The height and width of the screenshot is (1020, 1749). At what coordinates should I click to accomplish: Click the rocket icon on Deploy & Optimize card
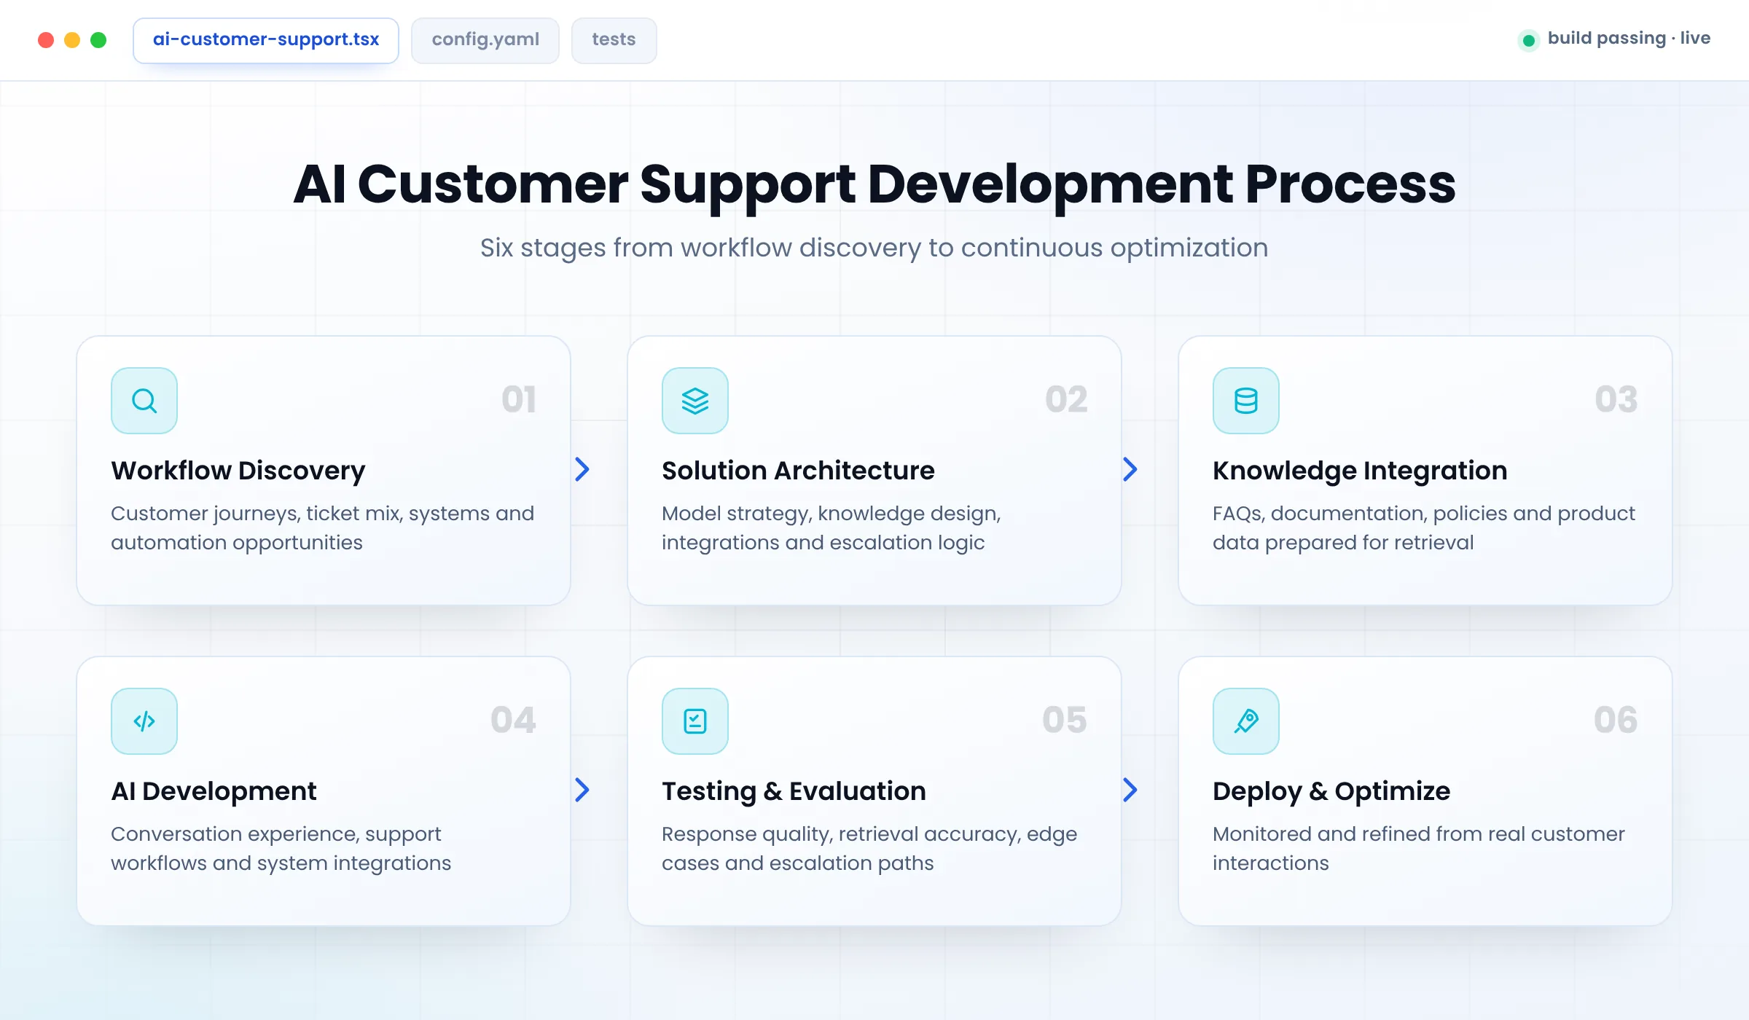(x=1246, y=721)
